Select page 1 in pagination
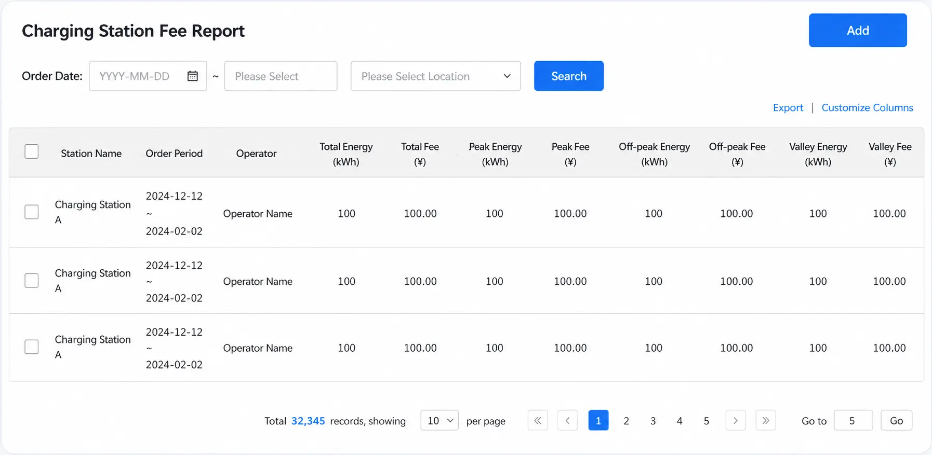This screenshot has width=932, height=455. coord(598,420)
